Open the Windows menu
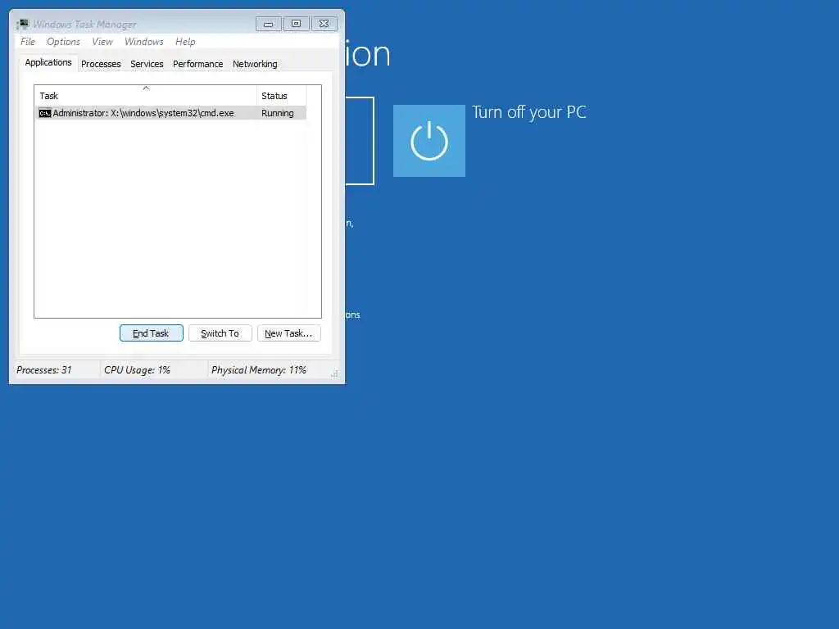 coord(144,42)
